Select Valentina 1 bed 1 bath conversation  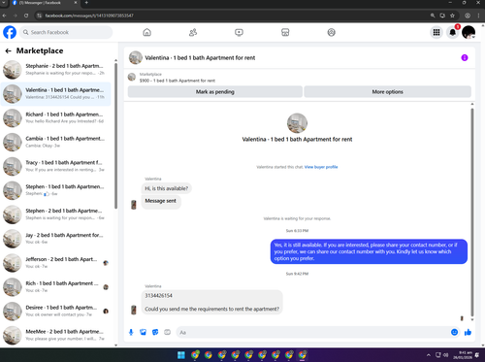click(x=55, y=94)
